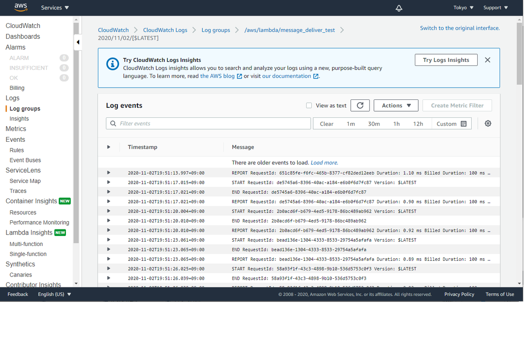Open the Support dropdown menu
The width and height of the screenshot is (524, 345).
(496, 8)
